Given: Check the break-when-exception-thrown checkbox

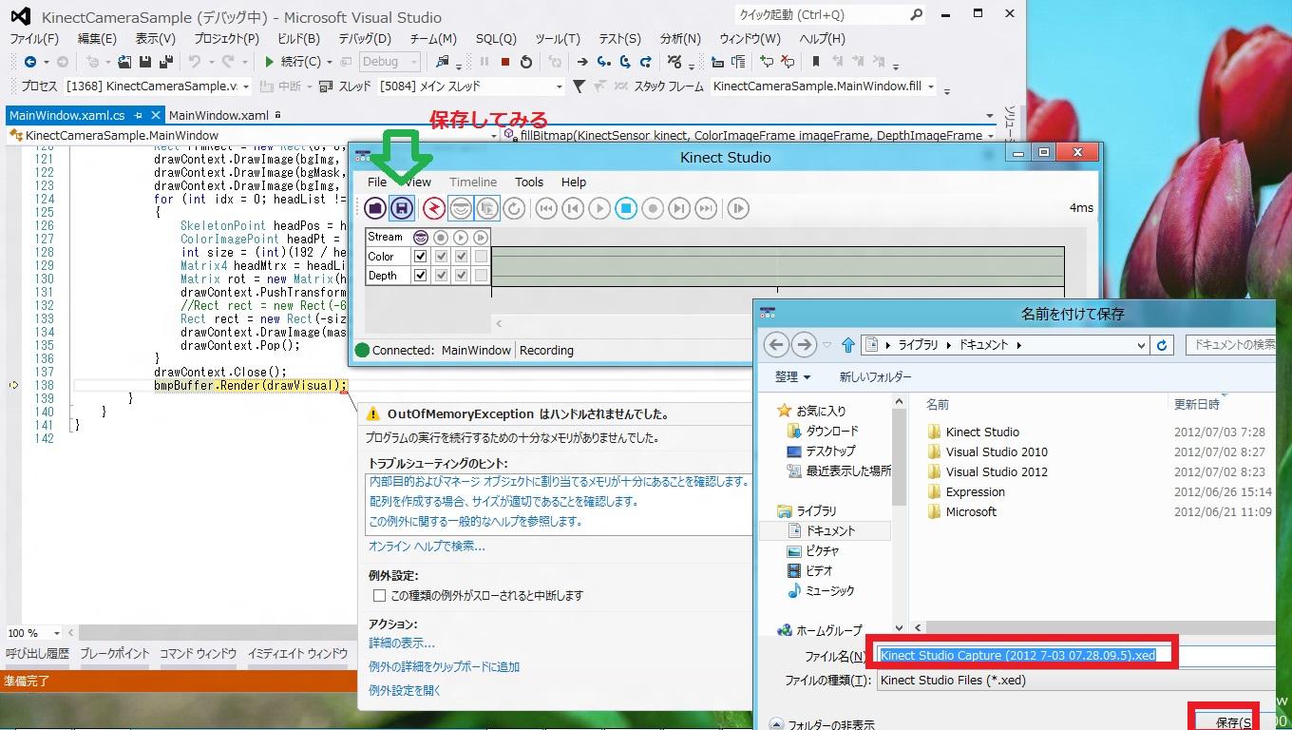Looking at the screenshot, I should 379,596.
